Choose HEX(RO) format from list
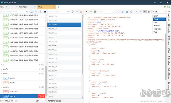Viewport: 171px width, 103px height. (x=159, y=25)
